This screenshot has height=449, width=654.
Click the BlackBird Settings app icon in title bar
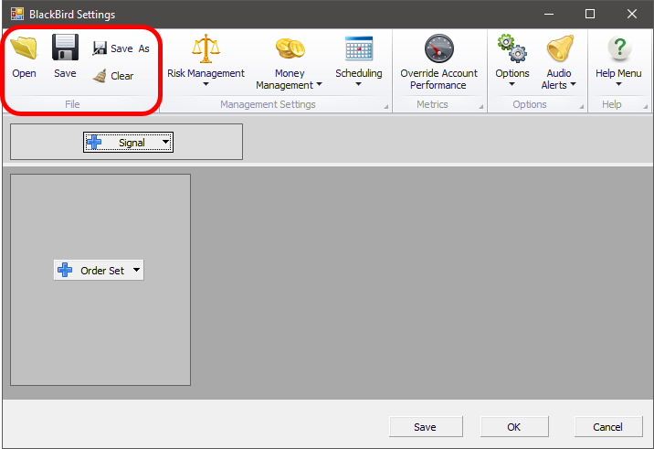click(17, 15)
